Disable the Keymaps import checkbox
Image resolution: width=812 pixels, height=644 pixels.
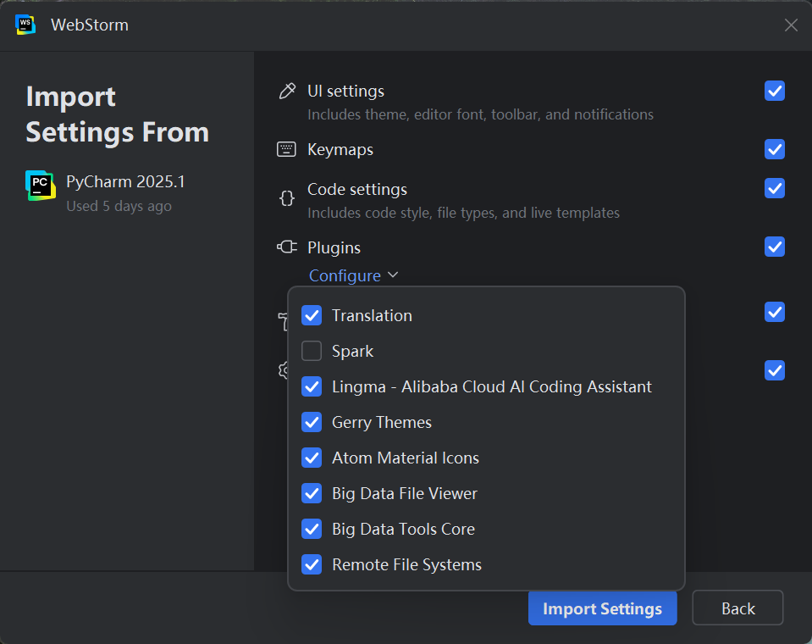(775, 150)
